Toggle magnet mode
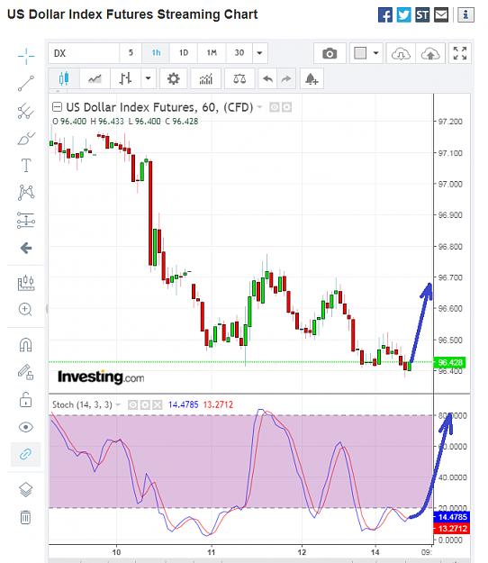The image size is (488, 563). [x=25, y=345]
